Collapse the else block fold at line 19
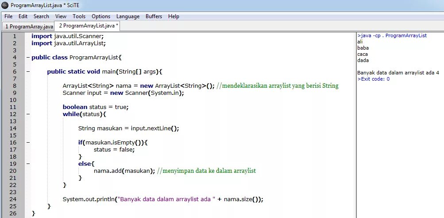This screenshot has height=218, width=444. tap(28, 164)
